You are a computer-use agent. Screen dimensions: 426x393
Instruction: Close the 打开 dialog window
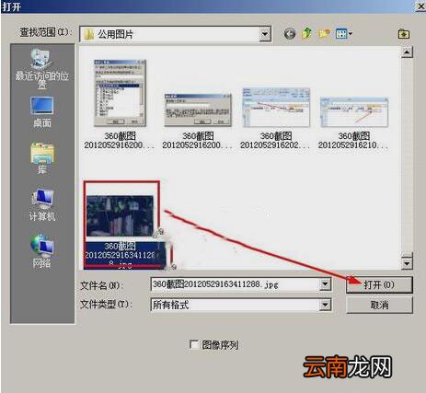pos(420,6)
